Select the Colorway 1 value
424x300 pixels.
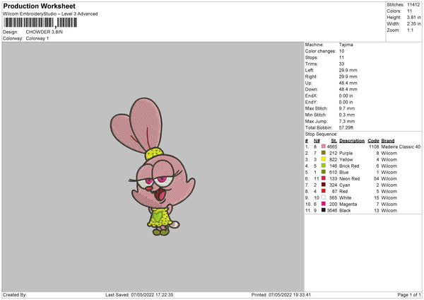point(37,38)
